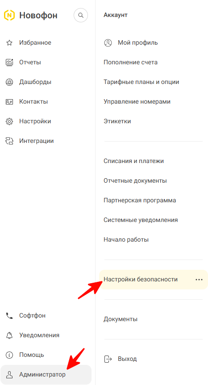Select Настройки безопасности item
Image resolution: width=208 pixels, height=385 pixels.
tap(153, 280)
